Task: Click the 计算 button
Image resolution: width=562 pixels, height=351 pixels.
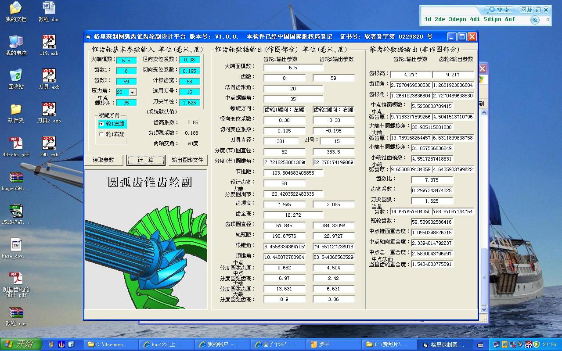Action: point(146,160)
